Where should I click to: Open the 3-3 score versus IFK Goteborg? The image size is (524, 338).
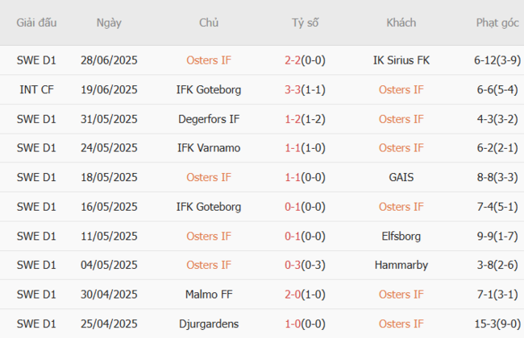[293, 89]
